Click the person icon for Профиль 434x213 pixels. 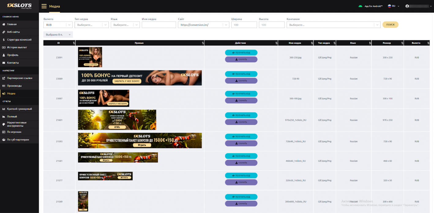pos(4,55)
